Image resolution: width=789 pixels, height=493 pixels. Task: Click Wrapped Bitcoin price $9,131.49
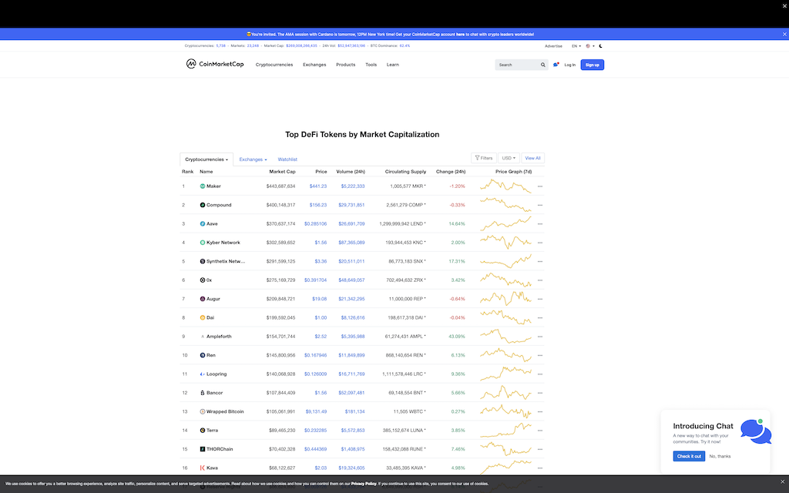(316, 411)
